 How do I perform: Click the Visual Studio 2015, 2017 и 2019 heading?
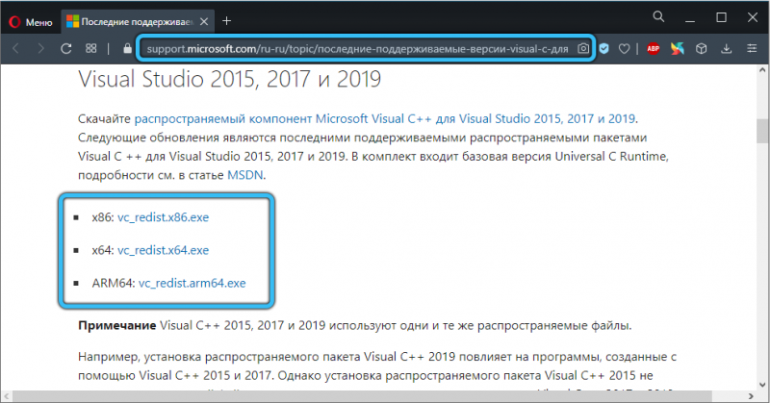pyautogui.click(x=229, y=79)
